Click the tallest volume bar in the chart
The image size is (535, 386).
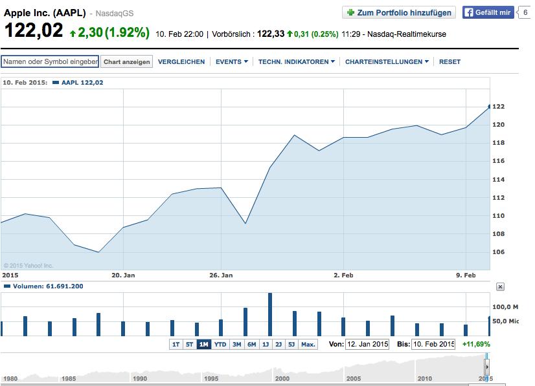click(270, 314)
